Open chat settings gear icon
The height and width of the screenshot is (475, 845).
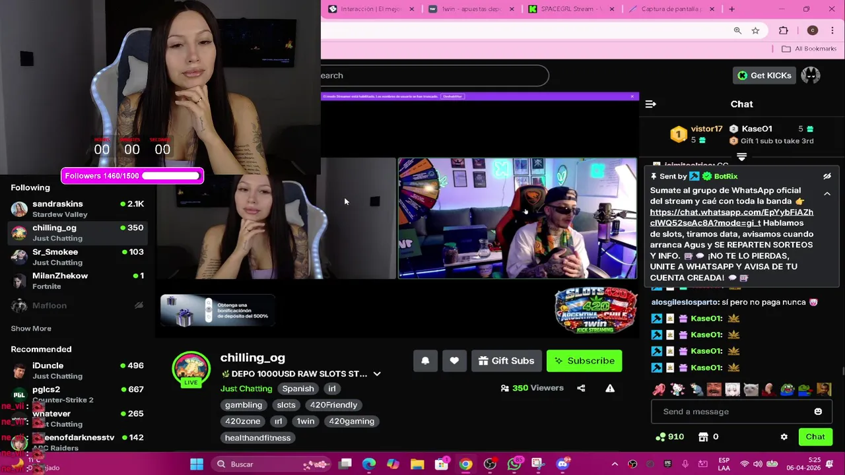click(x=784, y=437)
